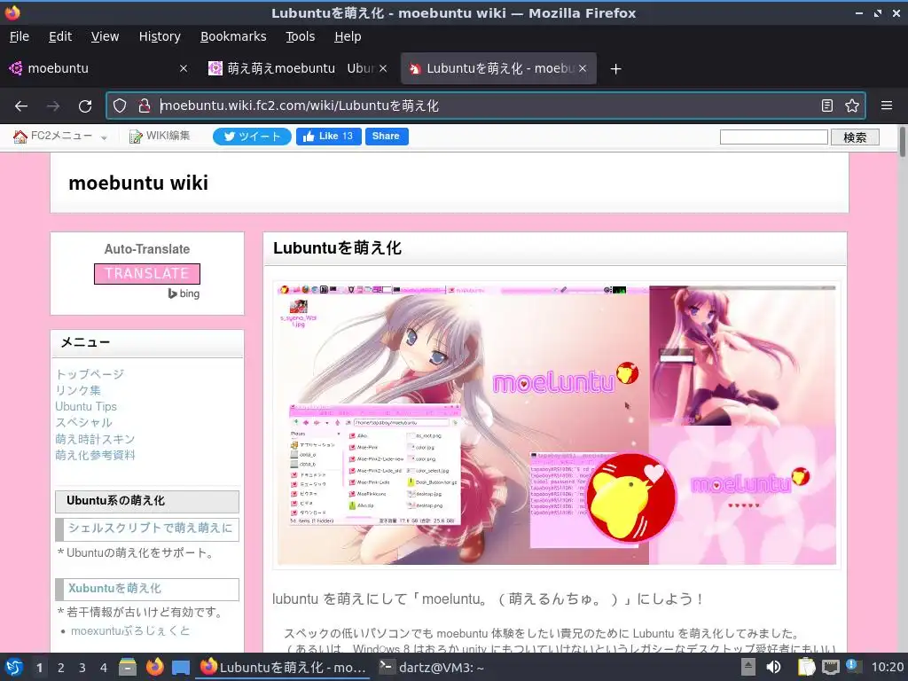Screen dimensions: 908x681
Task: Click the FC2 menu home icon
Action: coord(20,137)
